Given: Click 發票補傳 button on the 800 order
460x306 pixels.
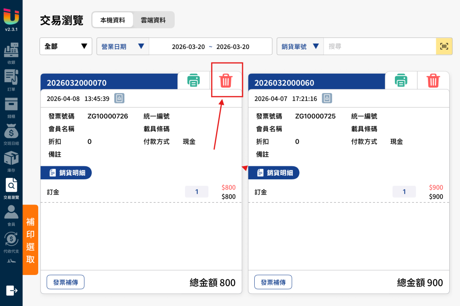Looking at the screenshot, I should click(66, 282).
